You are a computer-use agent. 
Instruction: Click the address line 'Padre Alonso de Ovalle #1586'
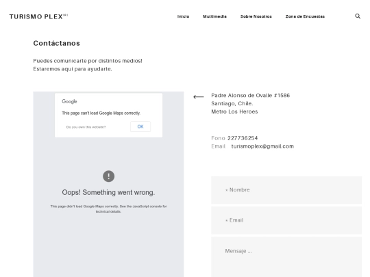tap(250, 95)
